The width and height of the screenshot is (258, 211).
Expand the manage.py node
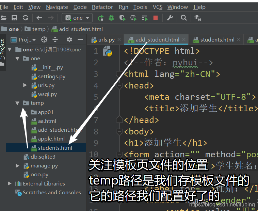coord(17,166)
